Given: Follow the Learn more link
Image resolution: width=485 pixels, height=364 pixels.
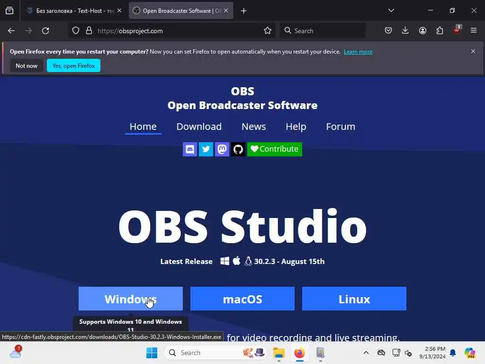Looking at the screenshot, I should (358, 52).
